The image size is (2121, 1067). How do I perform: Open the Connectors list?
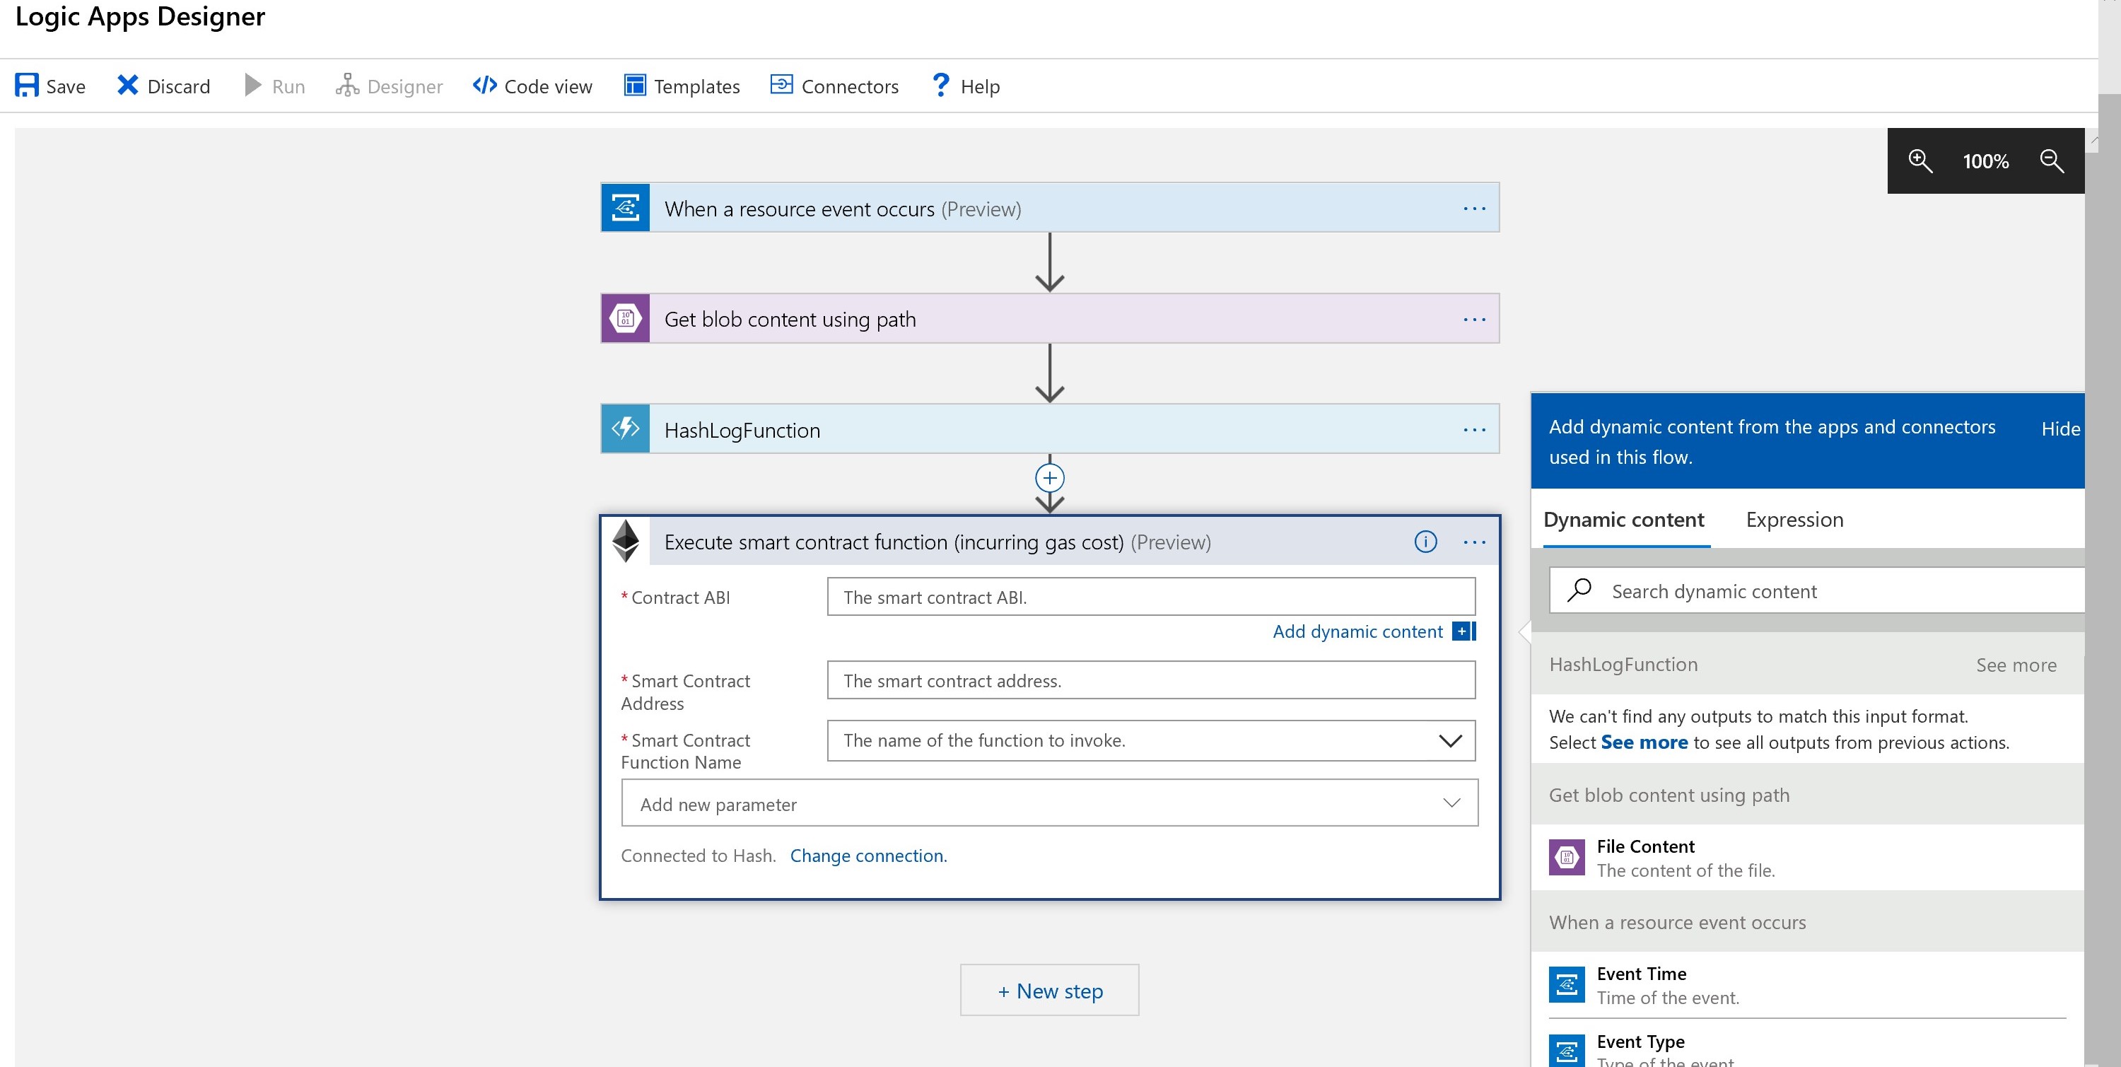coord(834,86)
